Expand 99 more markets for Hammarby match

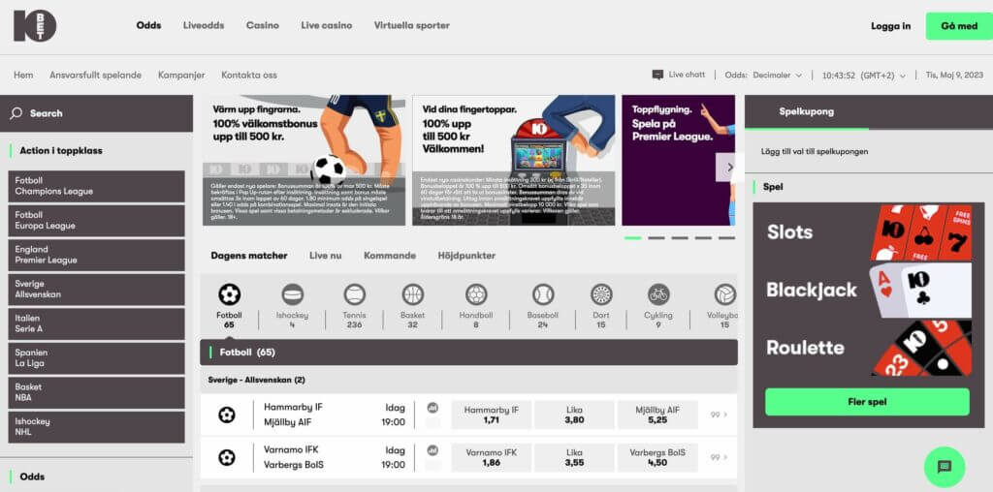pyautogui.click(x=719, y=415)
